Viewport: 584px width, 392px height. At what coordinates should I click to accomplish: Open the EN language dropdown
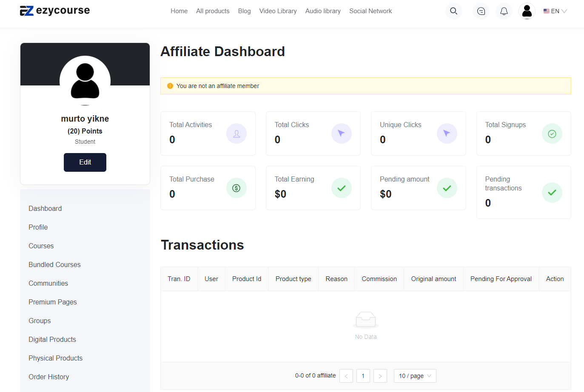pyautogui.click(x=555, y=11)
